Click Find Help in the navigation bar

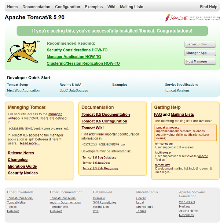[x=208, y=7]
